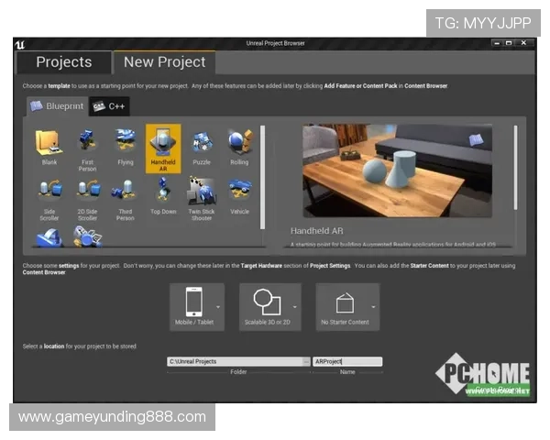Pick the Flying template
The image size is (550, 440).
pyautogui.click(x=126, y=148)
